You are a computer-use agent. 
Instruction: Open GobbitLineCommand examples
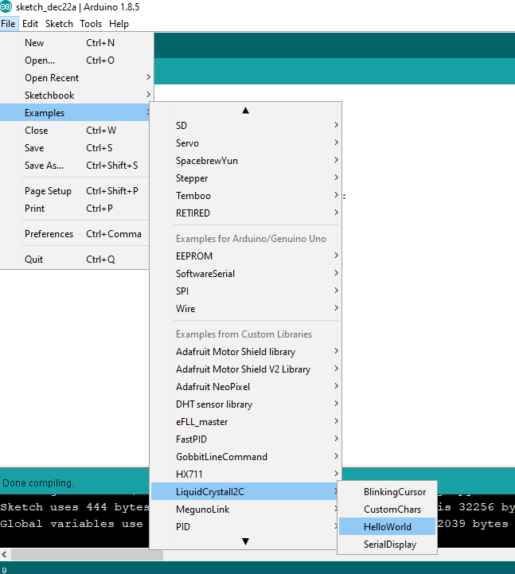[246, 457]
